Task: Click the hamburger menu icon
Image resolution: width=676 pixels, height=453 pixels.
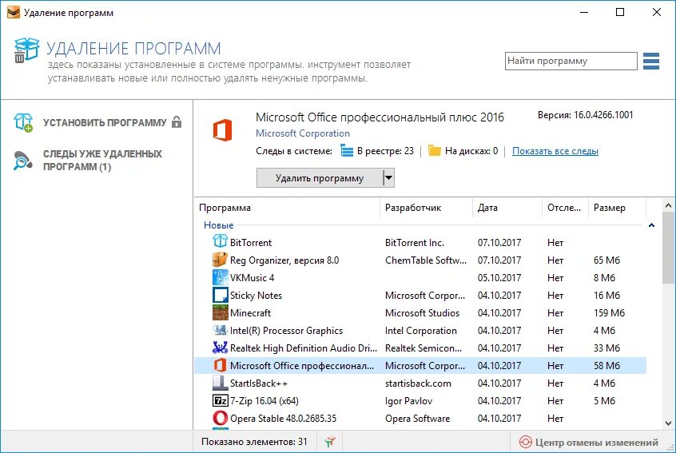Action: coord(650,61)
